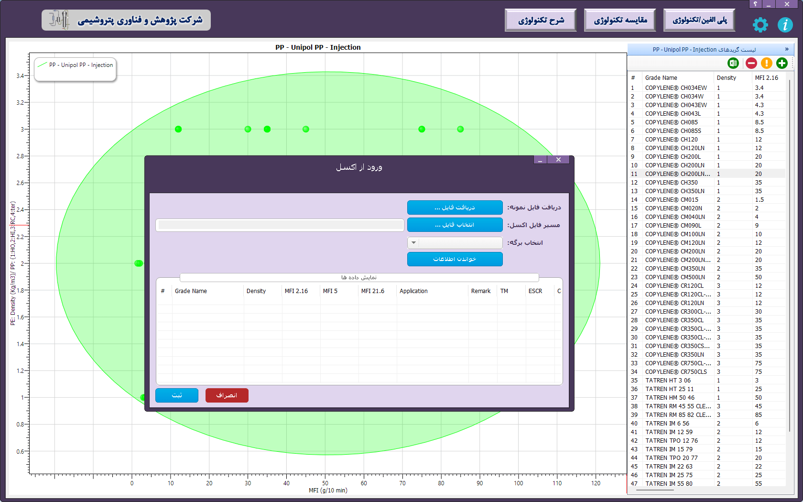Open the sheet selection dropdown

455,243
